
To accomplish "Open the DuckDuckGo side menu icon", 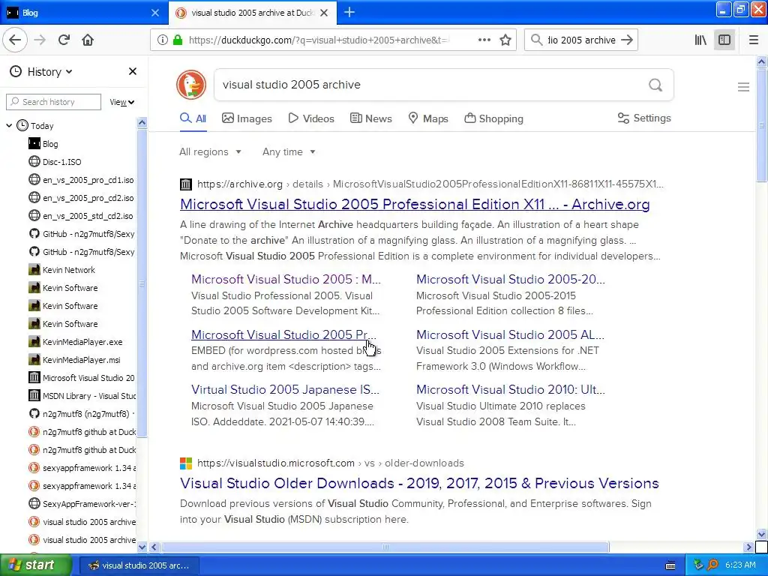I will click(x=743, y=87).
